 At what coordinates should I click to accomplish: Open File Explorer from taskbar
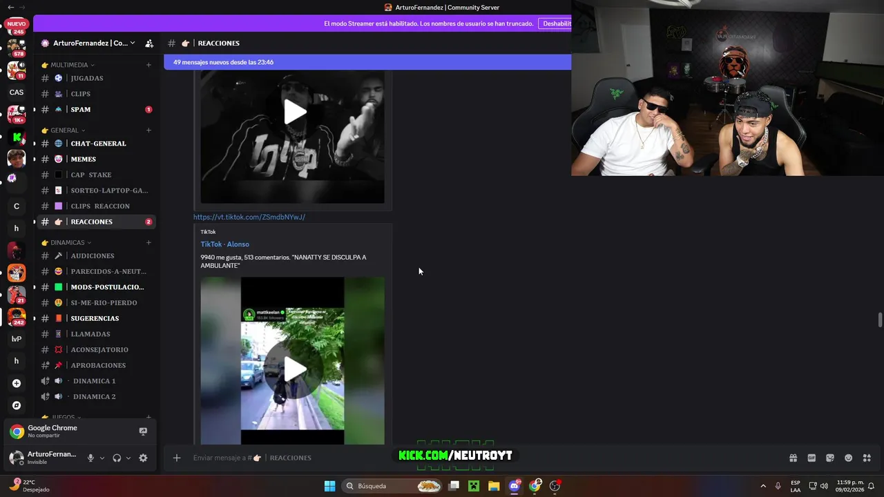click(x=494, y=486)
